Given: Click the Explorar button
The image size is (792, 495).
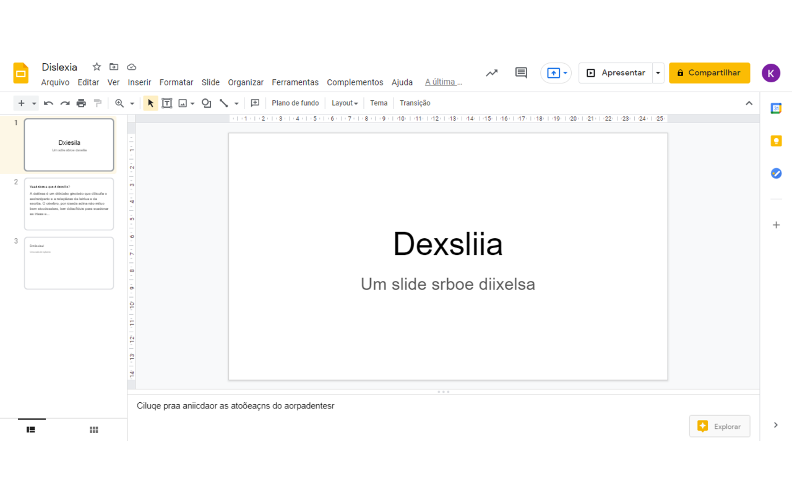Looking at the screenshot, I should pos(720,426).
